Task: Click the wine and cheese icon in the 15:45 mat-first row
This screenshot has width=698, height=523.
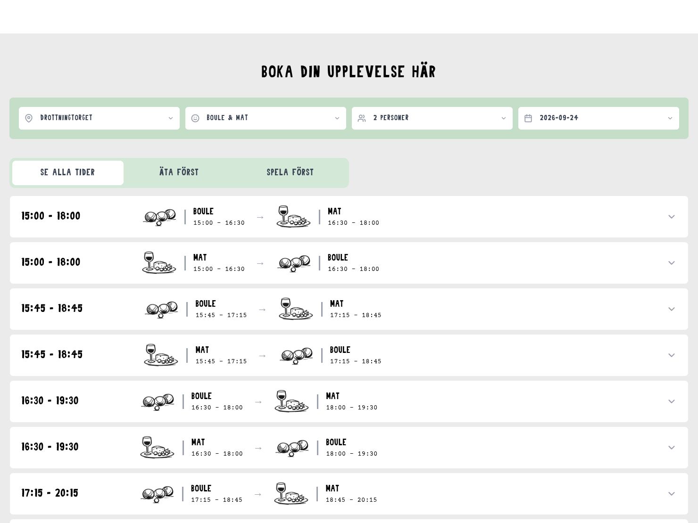Action: coord(161,355)
